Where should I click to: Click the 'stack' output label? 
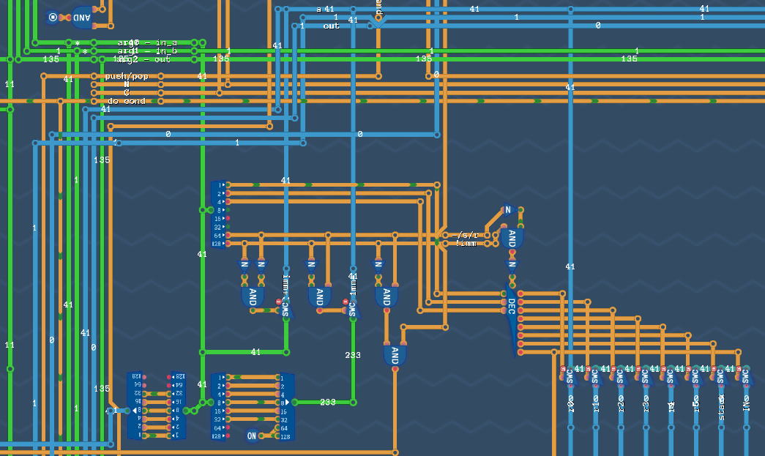722,407
